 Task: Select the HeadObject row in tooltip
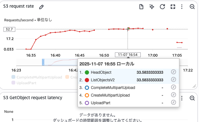pyautogui.click(x=128, y=72)
